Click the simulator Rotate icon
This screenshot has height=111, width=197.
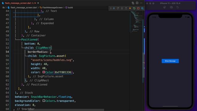click(x=178, y=7)
